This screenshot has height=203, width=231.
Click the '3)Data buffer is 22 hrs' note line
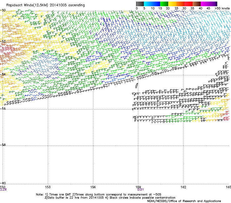(110, 198)
